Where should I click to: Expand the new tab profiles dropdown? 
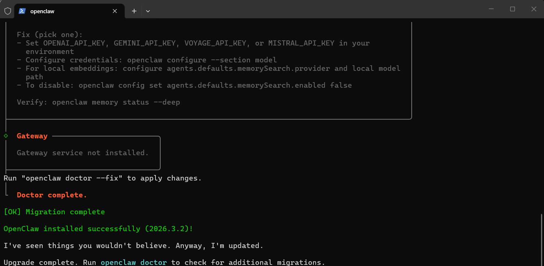pyautogui.click(x=148, y=11)
